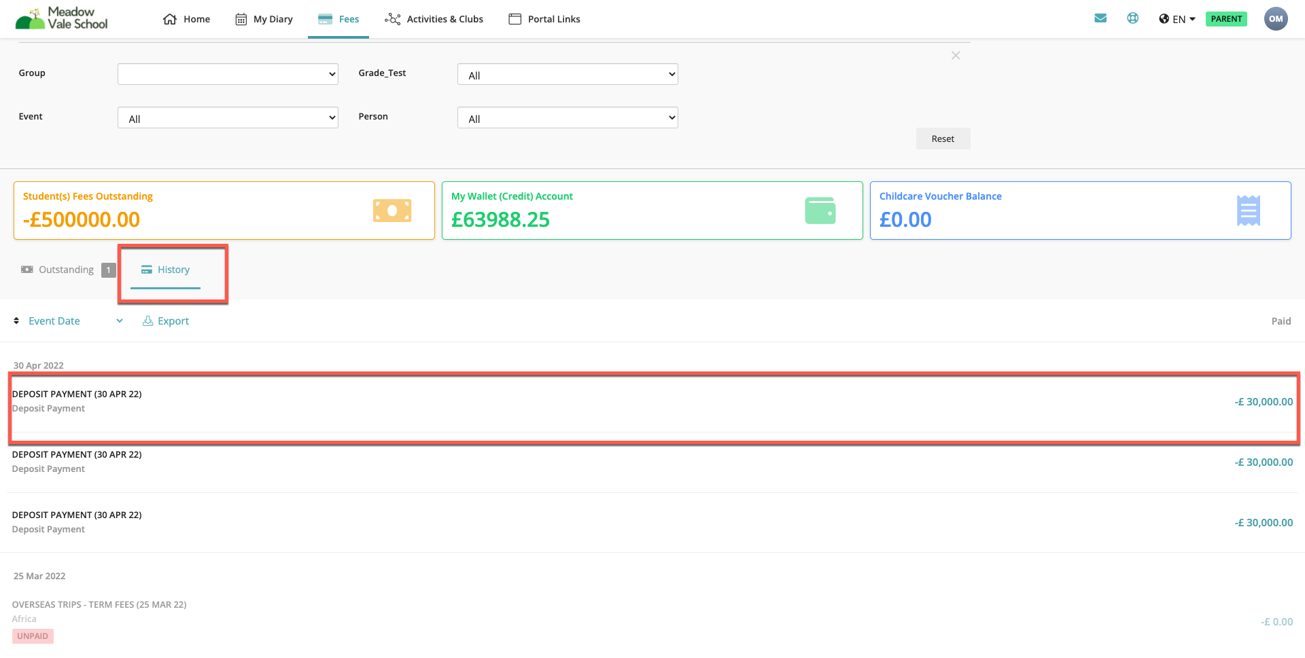Click the Meadow Vale School logo

pos(62,18)
